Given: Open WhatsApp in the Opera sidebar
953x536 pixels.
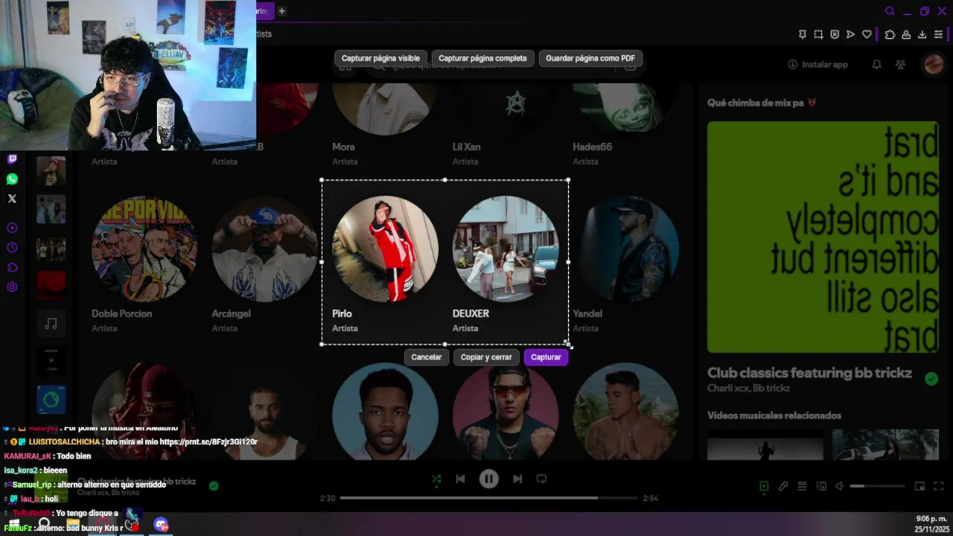Looking at the screenshot, I should (x=12, y=179).
